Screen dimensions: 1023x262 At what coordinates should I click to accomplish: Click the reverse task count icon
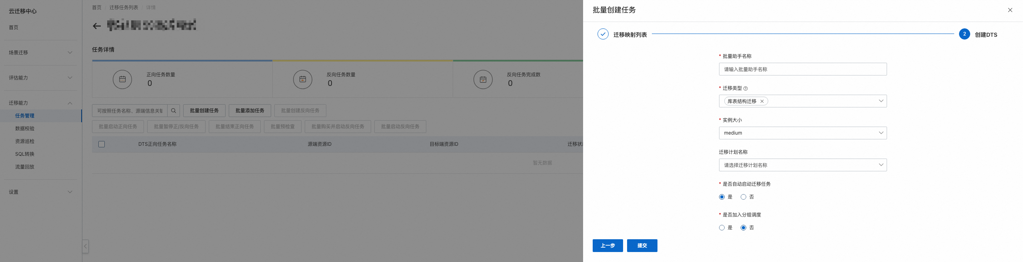(x=303, y=79)
